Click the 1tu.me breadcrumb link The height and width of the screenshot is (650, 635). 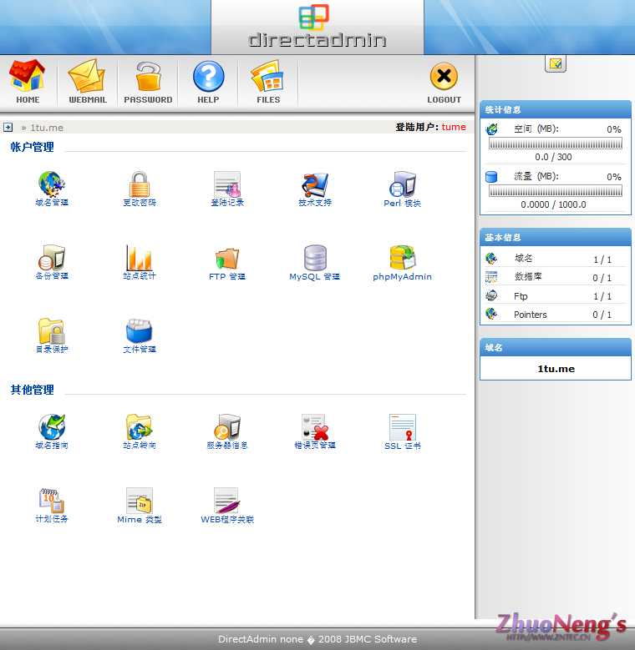pyautogui.click(x=47, y=128)
